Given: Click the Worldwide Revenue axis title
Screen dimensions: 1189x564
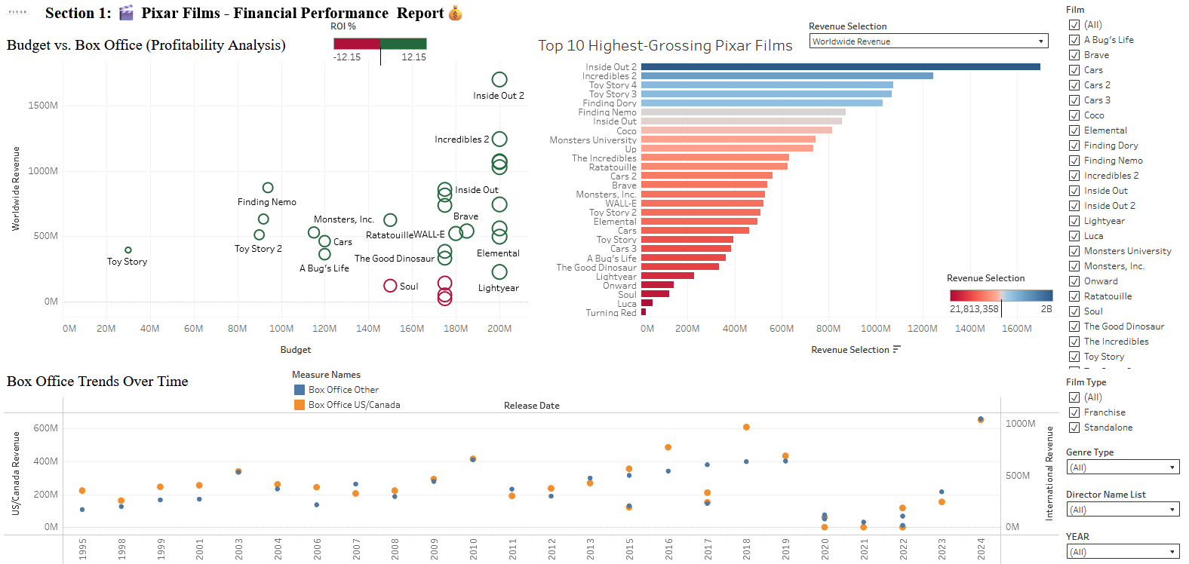Looking at the screenshot, I should [16, 189].
